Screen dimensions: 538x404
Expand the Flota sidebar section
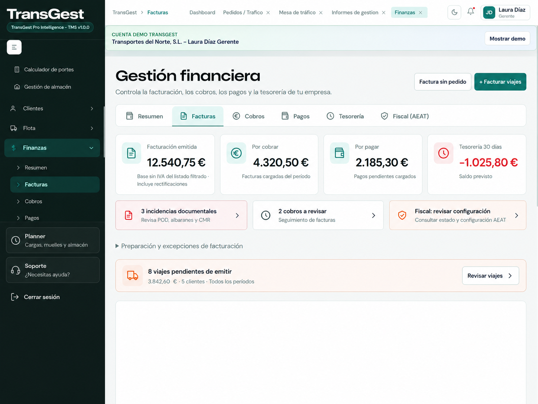point(92,128)
